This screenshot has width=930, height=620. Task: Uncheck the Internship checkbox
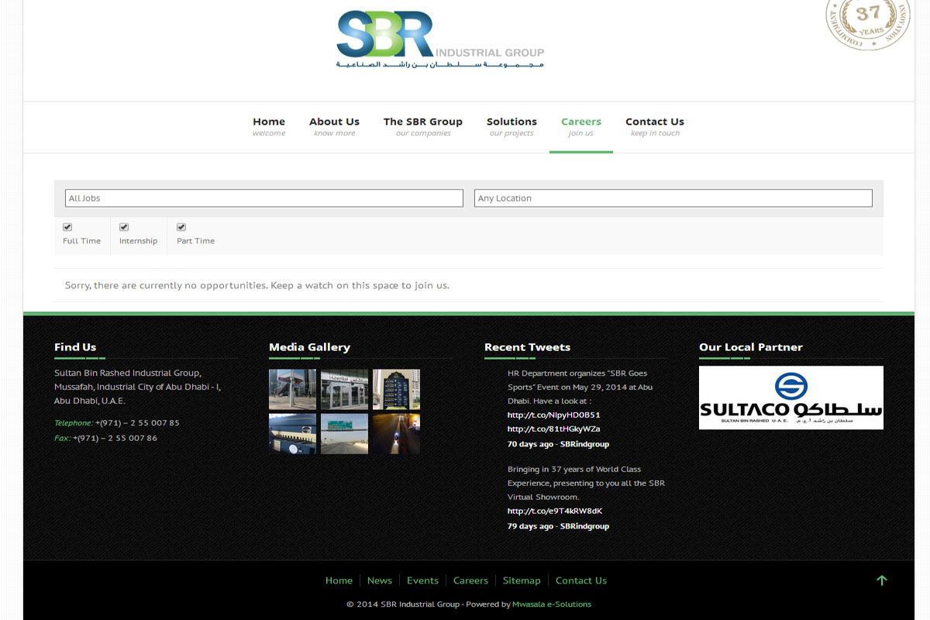pos(124,227)
